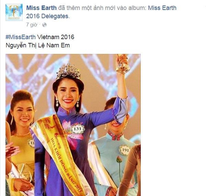Viewport: 206px width, 196px height.
Task: Click contestant badge number 131 in photo
Action: coord(78,129)
